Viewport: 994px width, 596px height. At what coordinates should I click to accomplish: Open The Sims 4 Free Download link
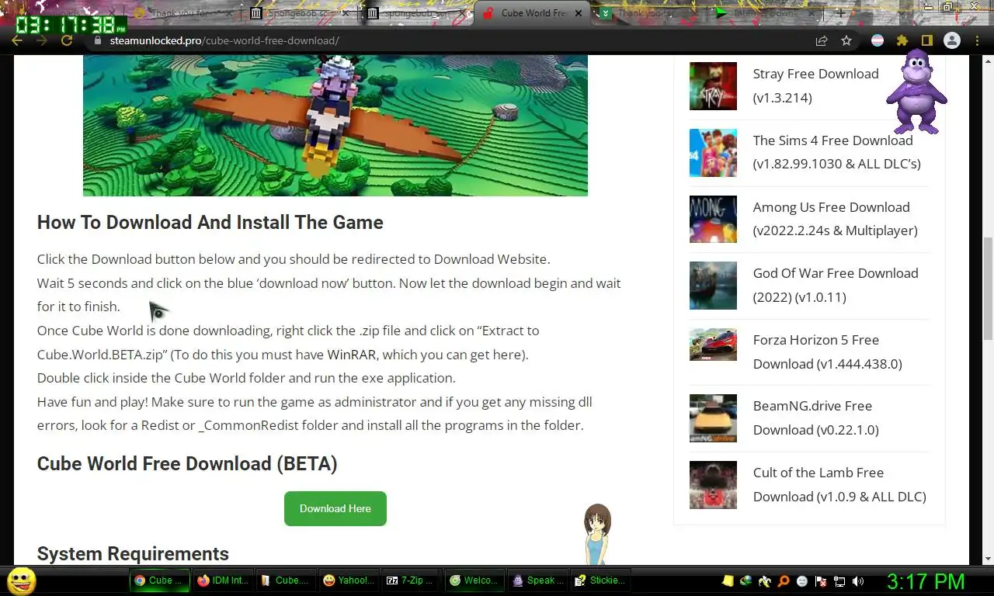tap(836, 152)
